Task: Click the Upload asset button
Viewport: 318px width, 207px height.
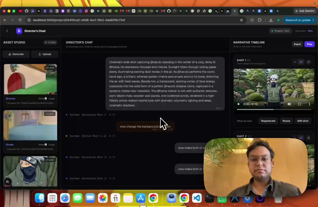Action: point(44,54)
